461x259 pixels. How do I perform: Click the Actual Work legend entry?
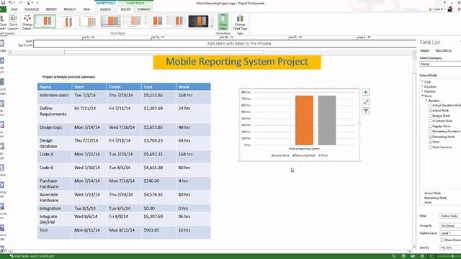pos(280,155)
